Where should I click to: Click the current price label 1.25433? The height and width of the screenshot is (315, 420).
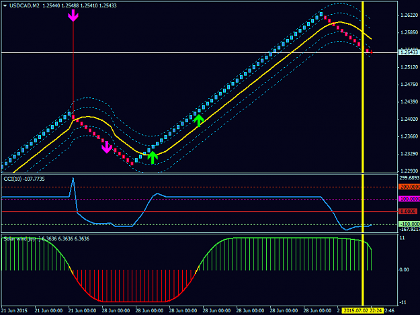click(409, 52)
